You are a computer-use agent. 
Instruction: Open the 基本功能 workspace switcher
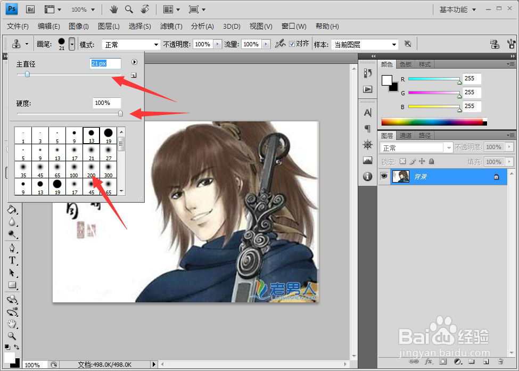pyautogui.click(x=457, y=10)
